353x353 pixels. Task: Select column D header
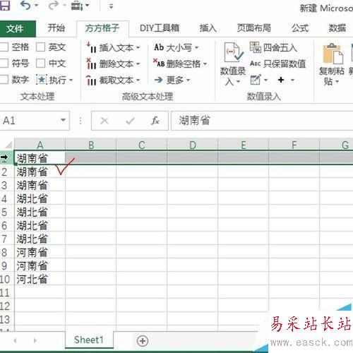click(x=193, y=145)
